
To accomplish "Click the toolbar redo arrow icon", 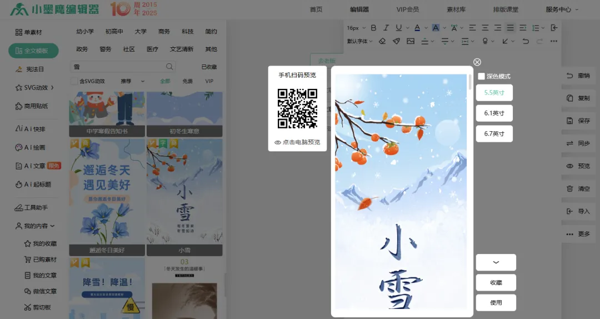I will pos(539,41).
